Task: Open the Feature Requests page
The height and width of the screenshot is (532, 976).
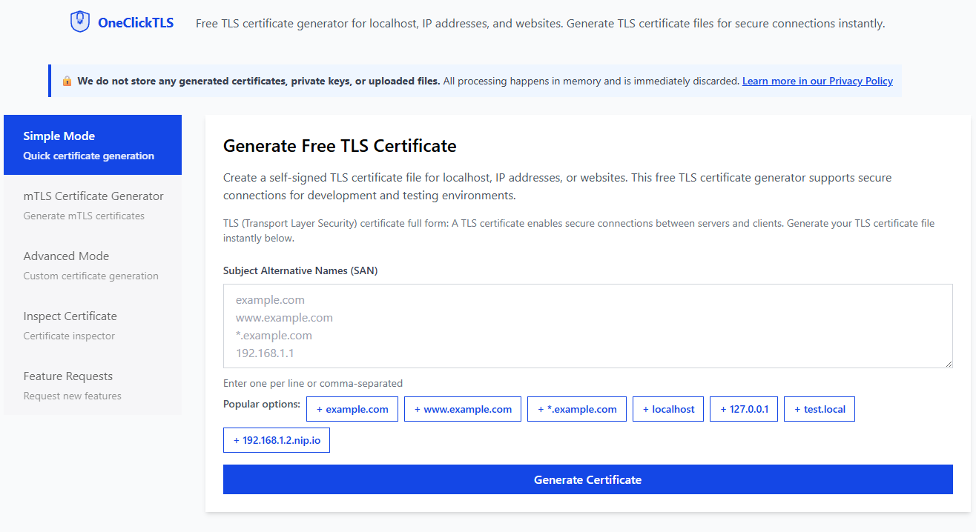Action: point(92,385)
